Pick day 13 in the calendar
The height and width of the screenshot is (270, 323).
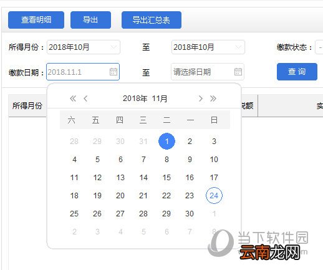point(120,178)
